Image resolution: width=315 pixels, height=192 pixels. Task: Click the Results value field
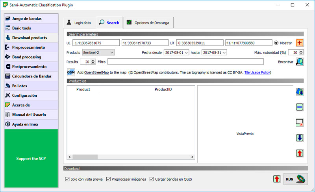[x=85, y=62]
